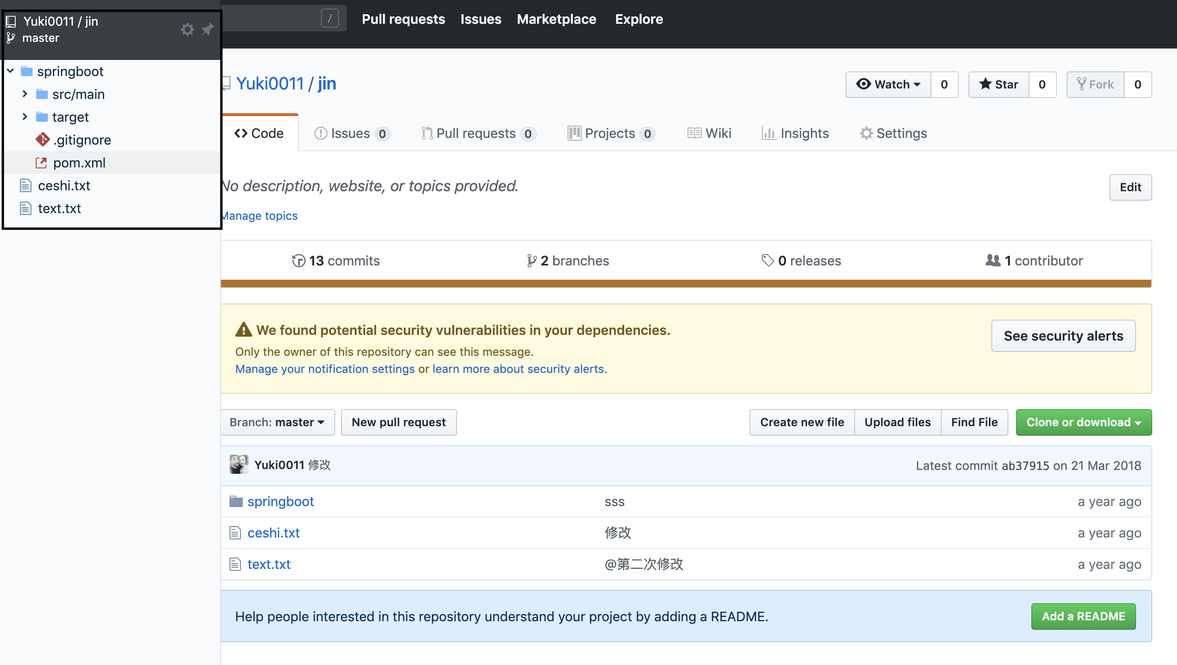Star the repository

click(x=999, y=85)
